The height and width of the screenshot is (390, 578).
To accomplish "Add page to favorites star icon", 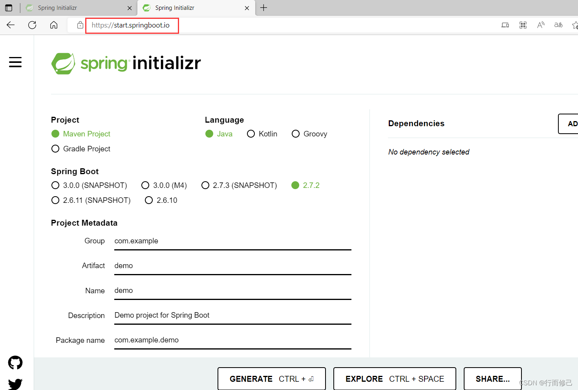I will (x=575, y=25).
